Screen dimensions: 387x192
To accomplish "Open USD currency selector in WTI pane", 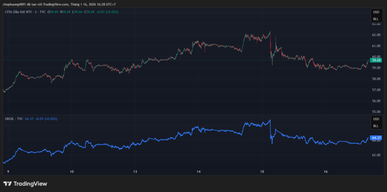I will (x=376, y=12).
